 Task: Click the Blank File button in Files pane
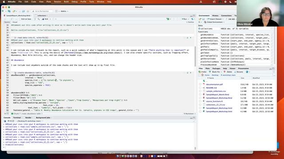(215, 72)
